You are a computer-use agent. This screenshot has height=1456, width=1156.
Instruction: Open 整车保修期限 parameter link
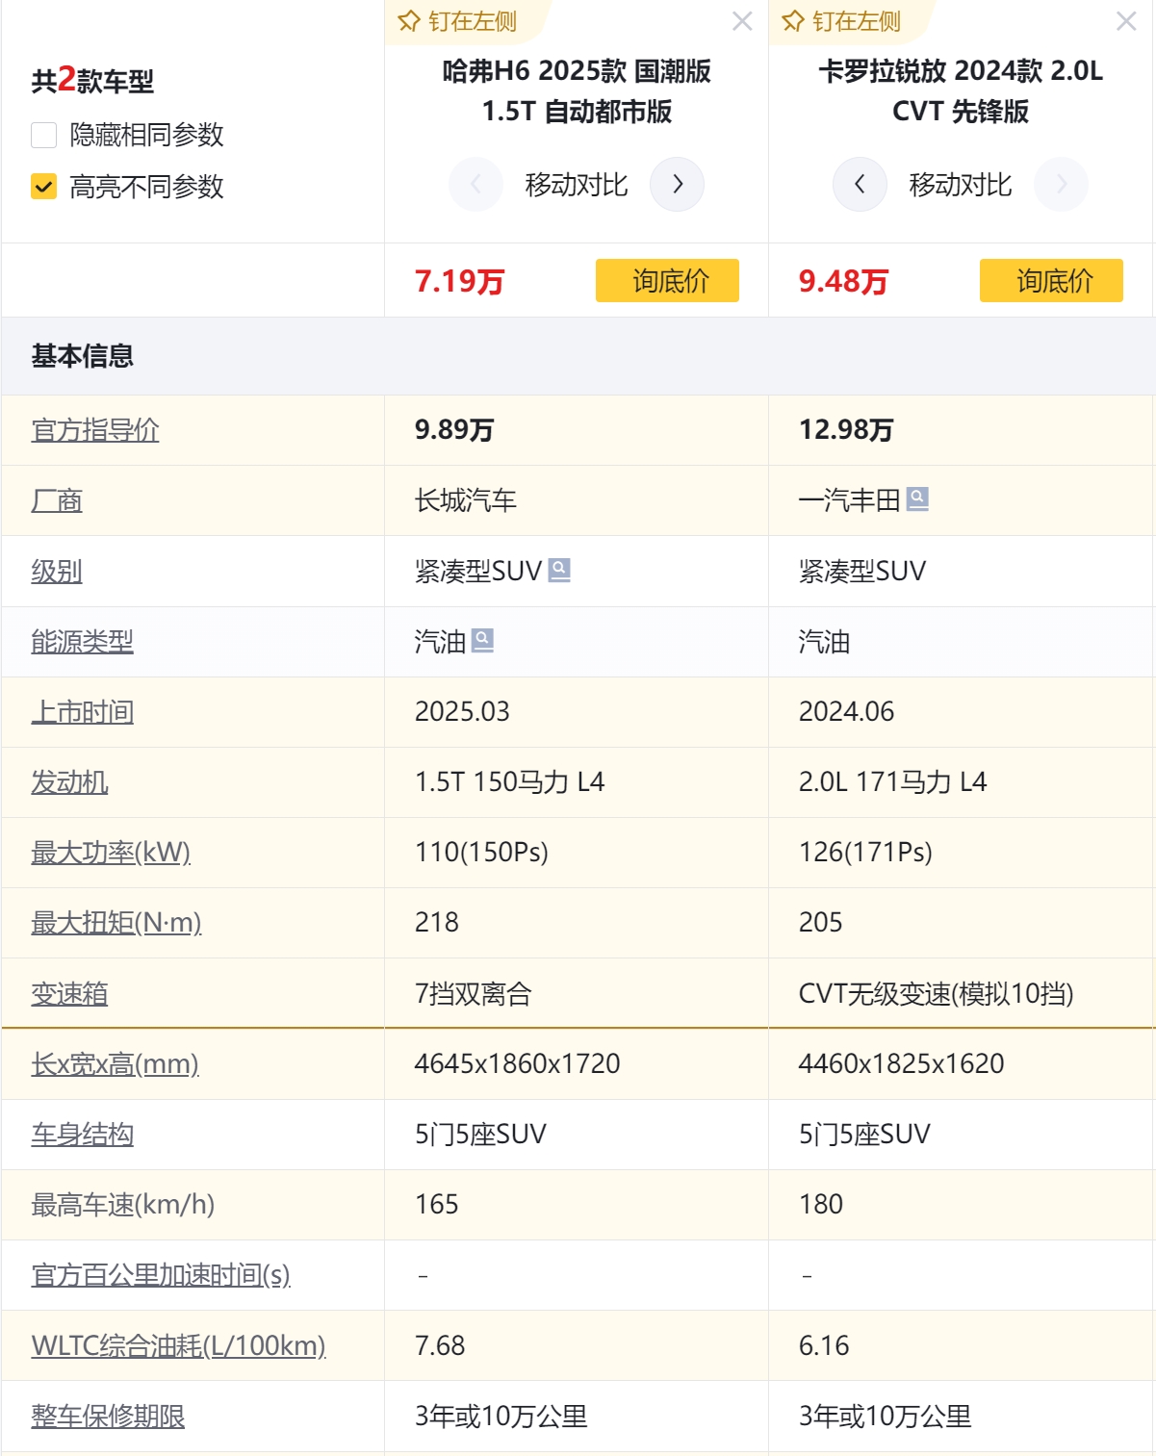[108, 1416]
